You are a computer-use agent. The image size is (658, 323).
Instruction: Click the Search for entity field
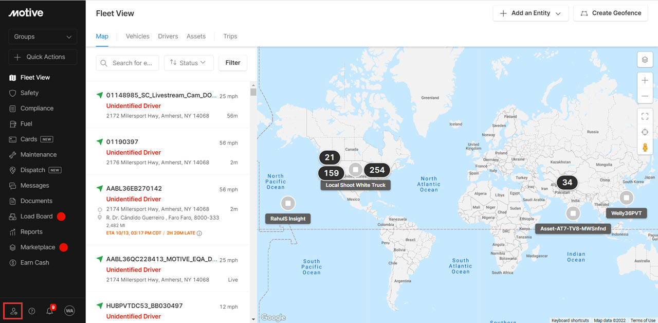coord(127,63)
